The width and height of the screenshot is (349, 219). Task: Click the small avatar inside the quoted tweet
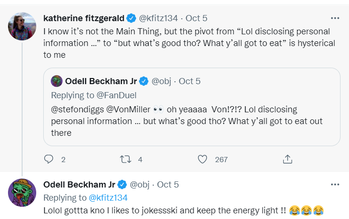[x=57, y=81]
